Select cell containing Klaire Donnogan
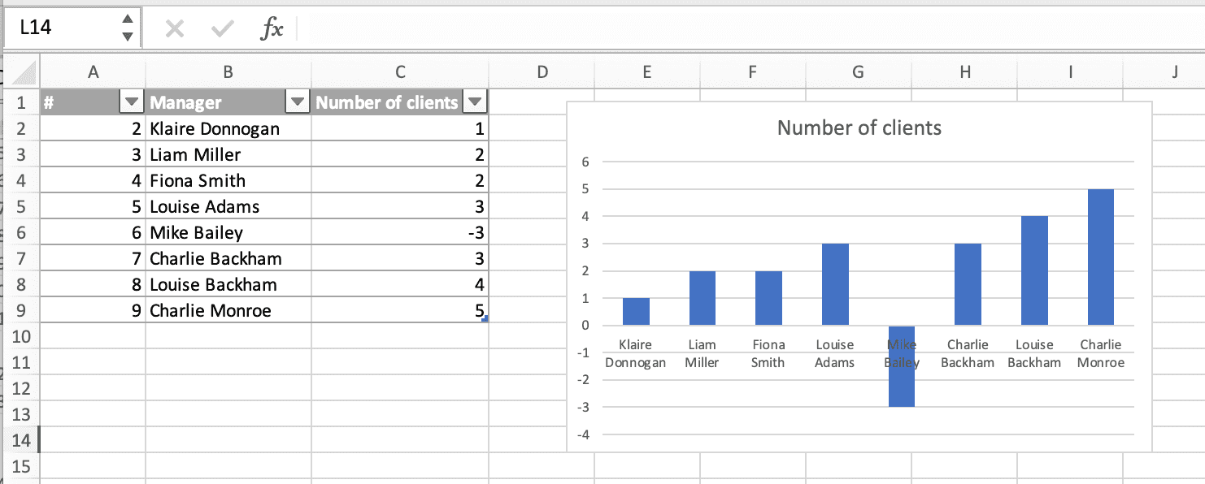1205x484 pixels. (x=228, y=128)
